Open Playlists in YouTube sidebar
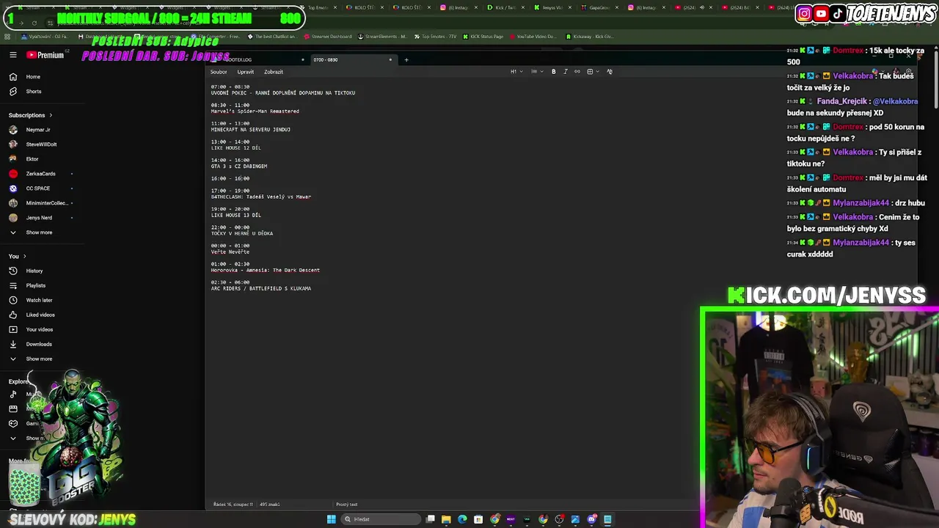939x528 pixels. pyautogui.click(x=36, y=285)
